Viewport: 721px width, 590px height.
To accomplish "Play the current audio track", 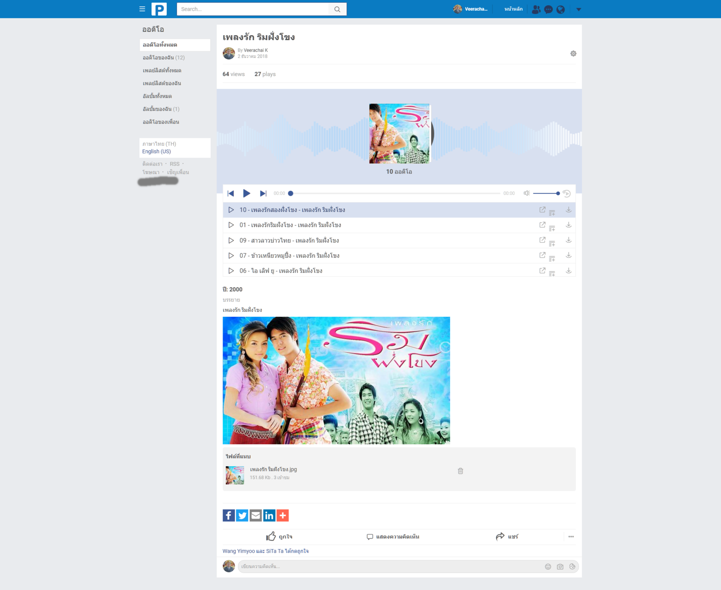I will (x=246, y=194).
